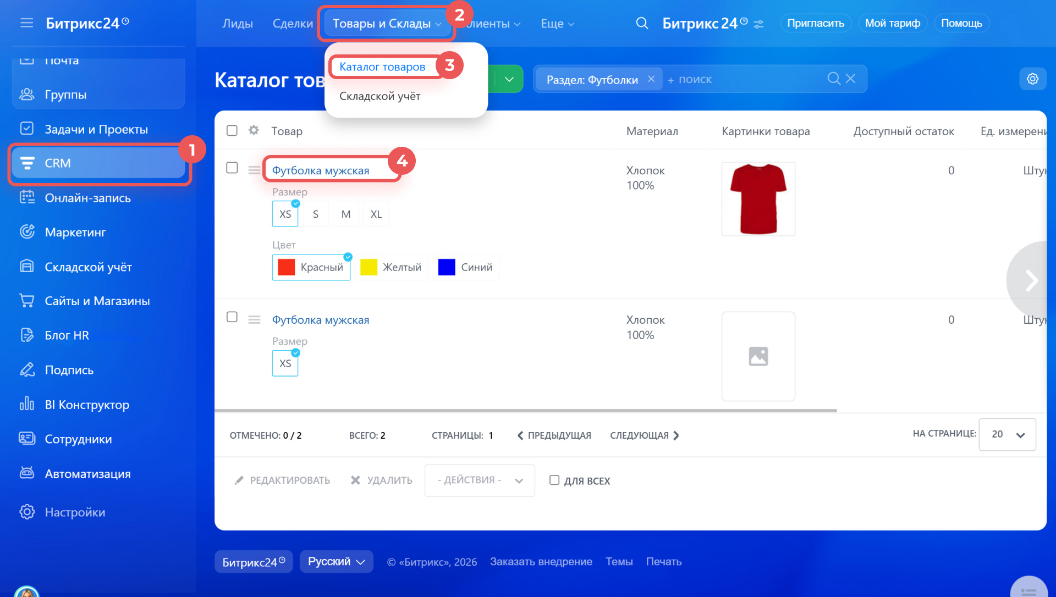Toggle select-all checkbox in table header
1056x597 pixels.
(232, 130)
